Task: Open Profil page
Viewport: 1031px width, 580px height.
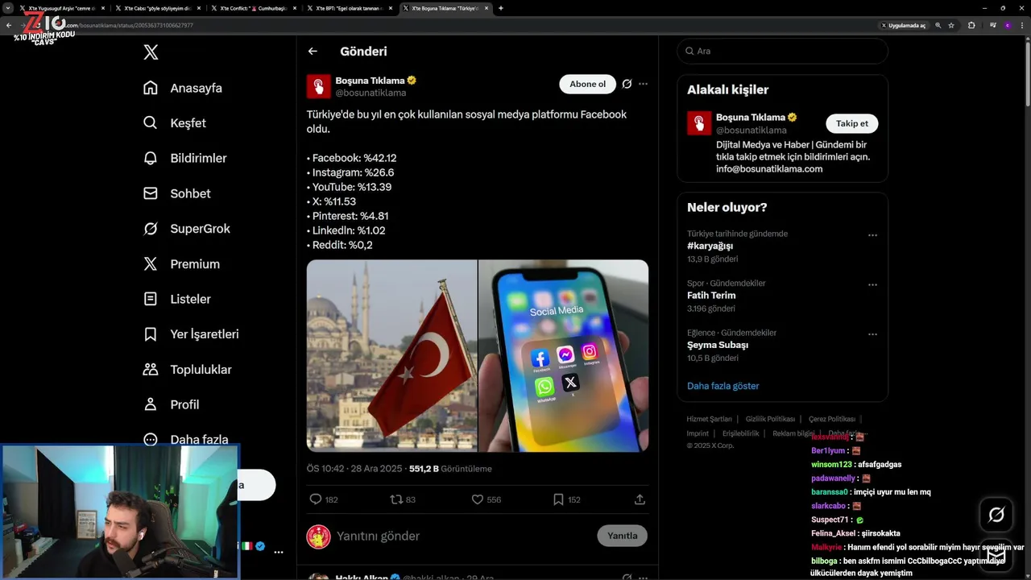Action: pos(171,404)
